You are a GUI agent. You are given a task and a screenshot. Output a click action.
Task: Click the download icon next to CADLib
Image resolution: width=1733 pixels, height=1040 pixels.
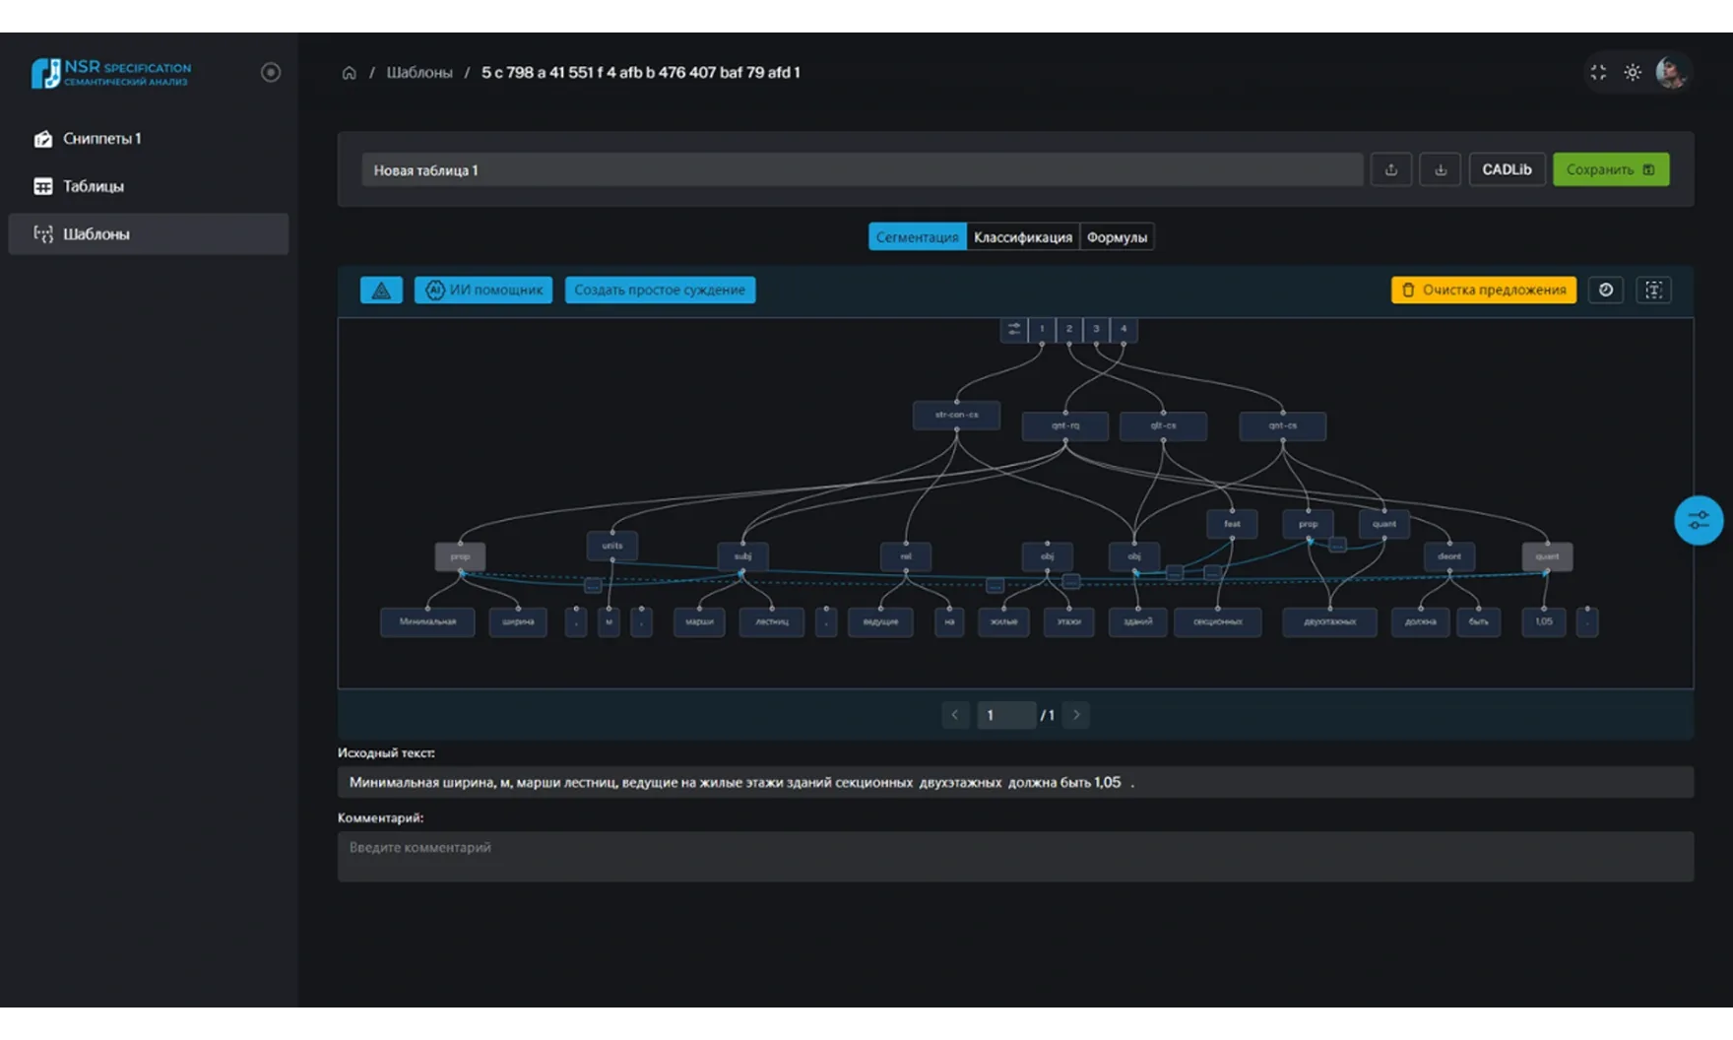click(1440, 169)
